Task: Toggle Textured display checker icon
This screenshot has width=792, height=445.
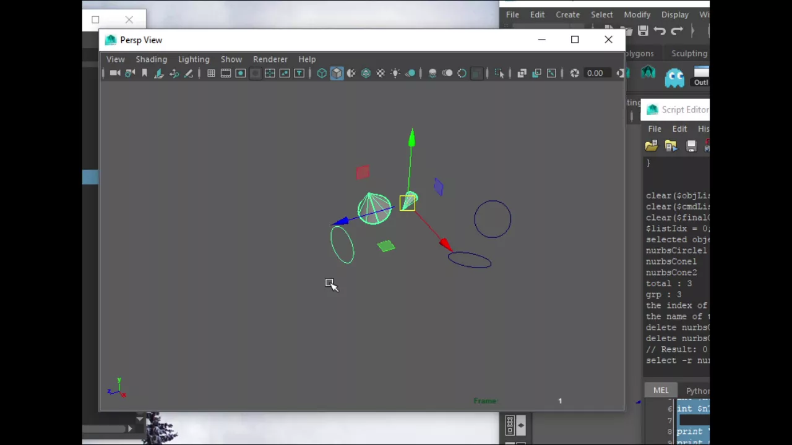Action: point(381,74)
